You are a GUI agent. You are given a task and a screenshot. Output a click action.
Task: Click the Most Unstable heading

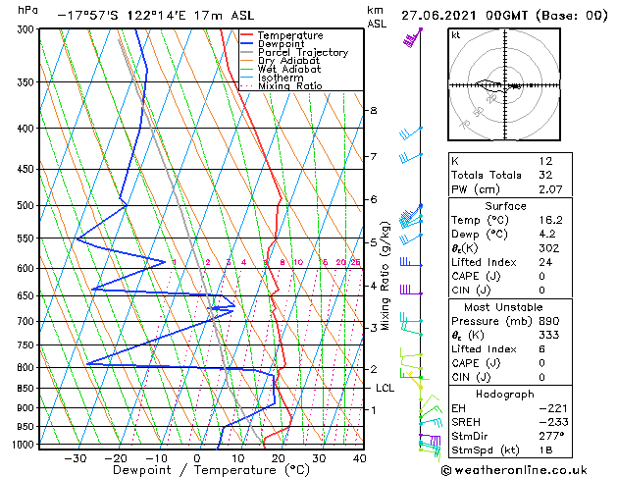pos(503,307)
